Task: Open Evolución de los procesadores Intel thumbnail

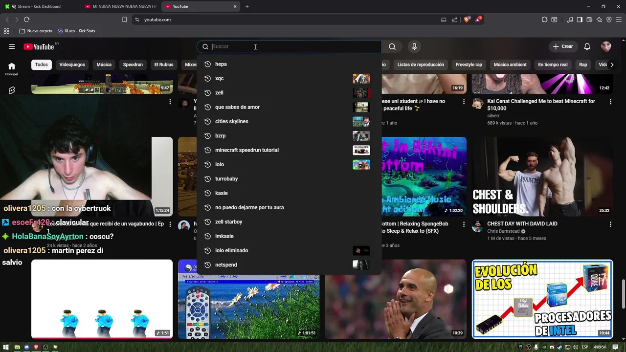Action: (x=542, y=299)
